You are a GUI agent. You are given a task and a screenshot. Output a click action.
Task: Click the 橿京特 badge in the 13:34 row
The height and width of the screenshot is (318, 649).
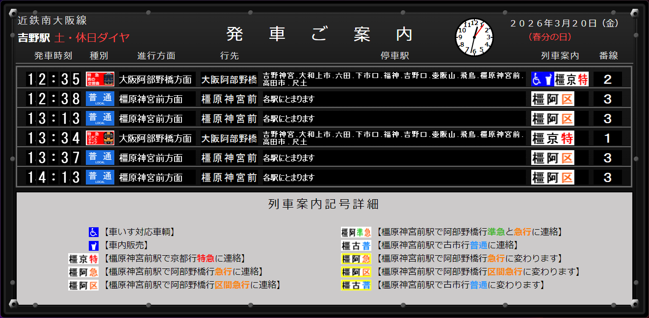pos(552,138)
